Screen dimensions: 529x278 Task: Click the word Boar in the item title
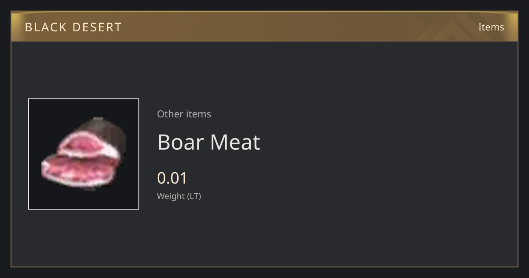pos(180,142)
